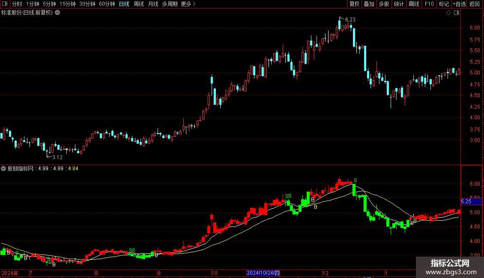Click the 5.75 label on main price axis
484x278 pixels.
[475, 40]
